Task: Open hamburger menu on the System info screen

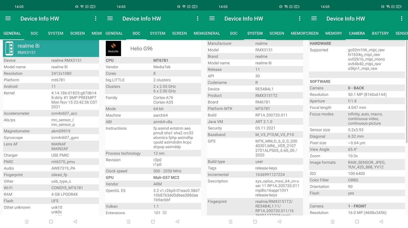Action: (x=212, y=19)
